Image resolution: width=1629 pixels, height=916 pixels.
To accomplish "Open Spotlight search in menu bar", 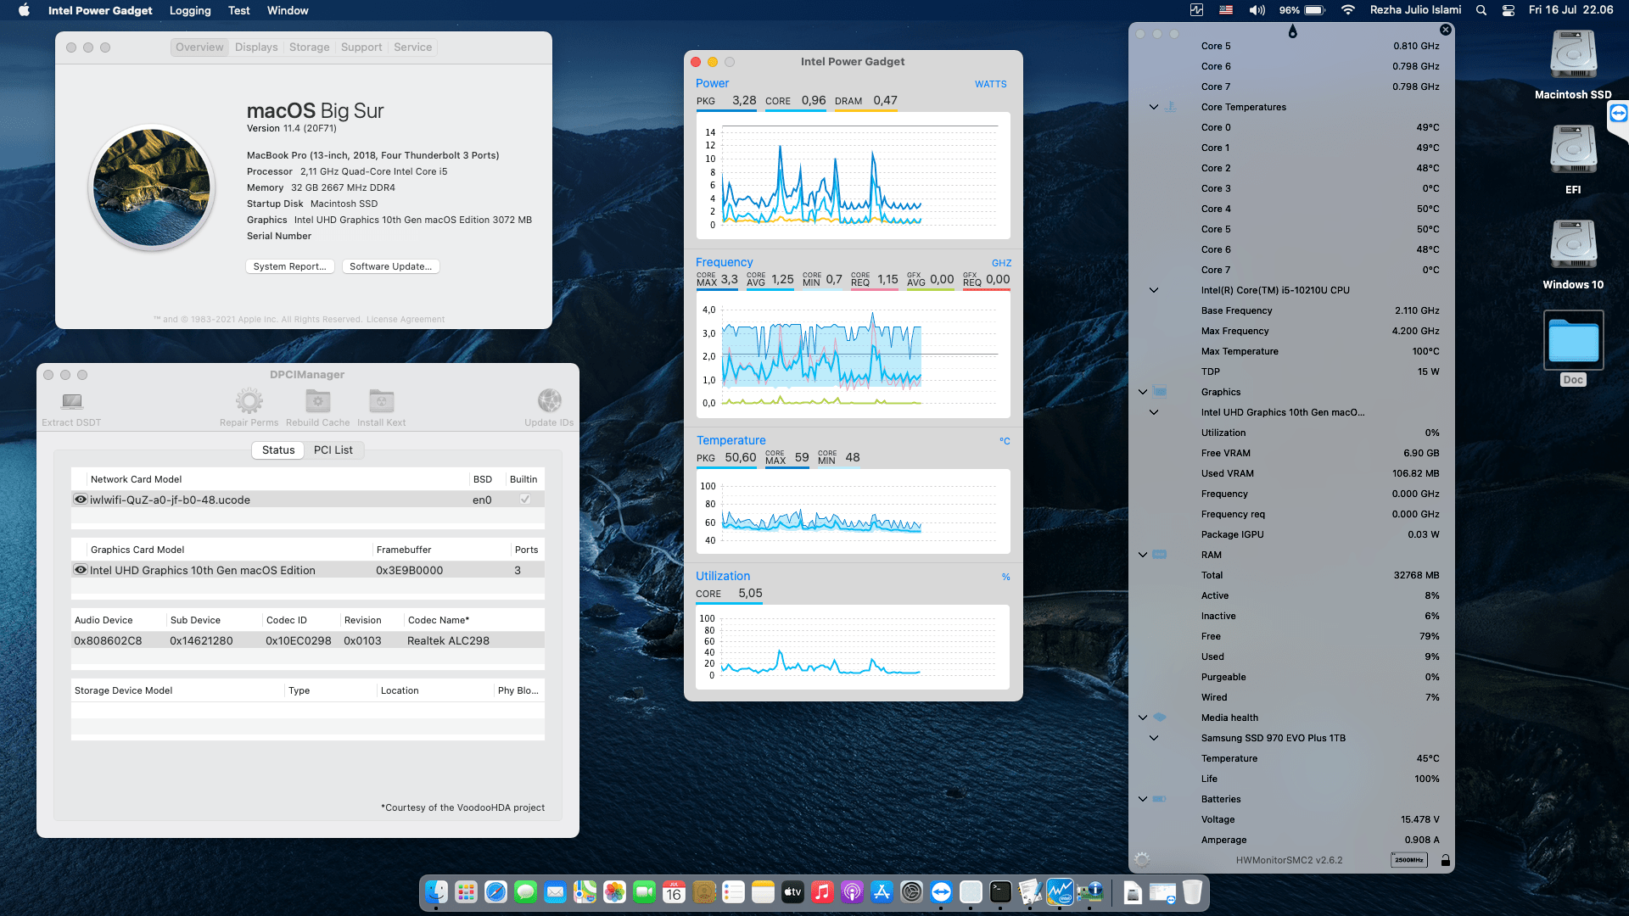I will pyautogui.click(x=1481, y=10).
